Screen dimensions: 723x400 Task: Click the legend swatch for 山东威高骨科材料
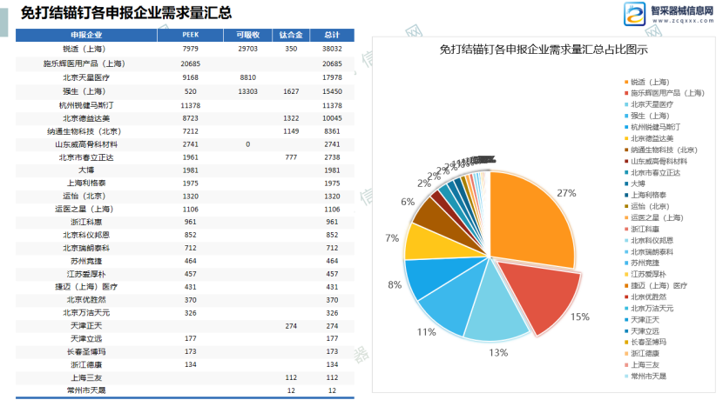click(x=626, y=161)
